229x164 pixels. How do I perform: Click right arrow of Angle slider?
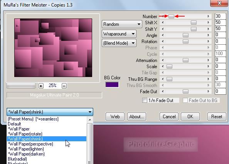pos(209,35)
